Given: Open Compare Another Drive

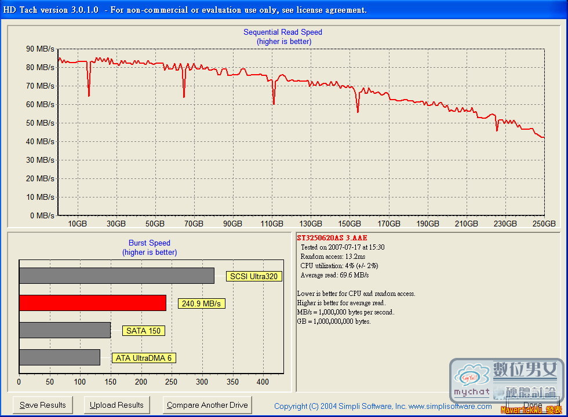Looking at the screenshot, I should [207, 405].
